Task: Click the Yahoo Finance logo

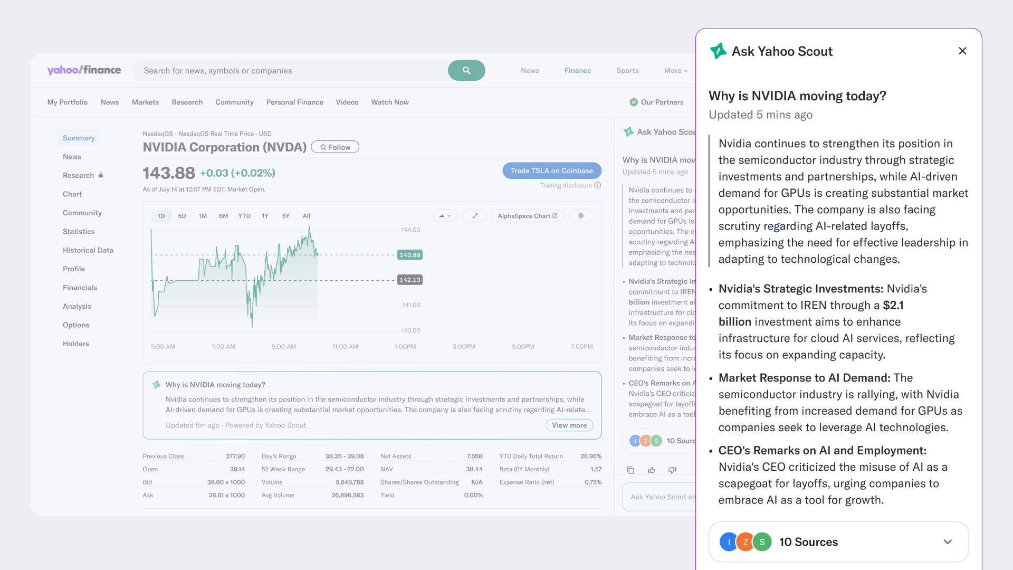Action: tap(84, 70)
